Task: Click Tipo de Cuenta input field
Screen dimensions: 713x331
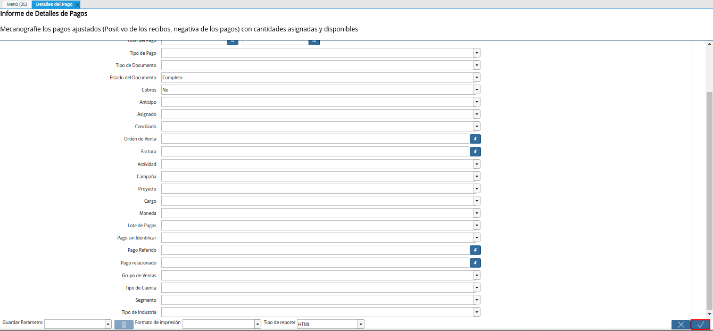Action: tap(317, 288)
